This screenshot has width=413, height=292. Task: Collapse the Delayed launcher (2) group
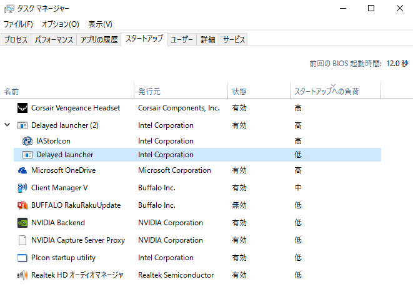(x=7, y=125)
